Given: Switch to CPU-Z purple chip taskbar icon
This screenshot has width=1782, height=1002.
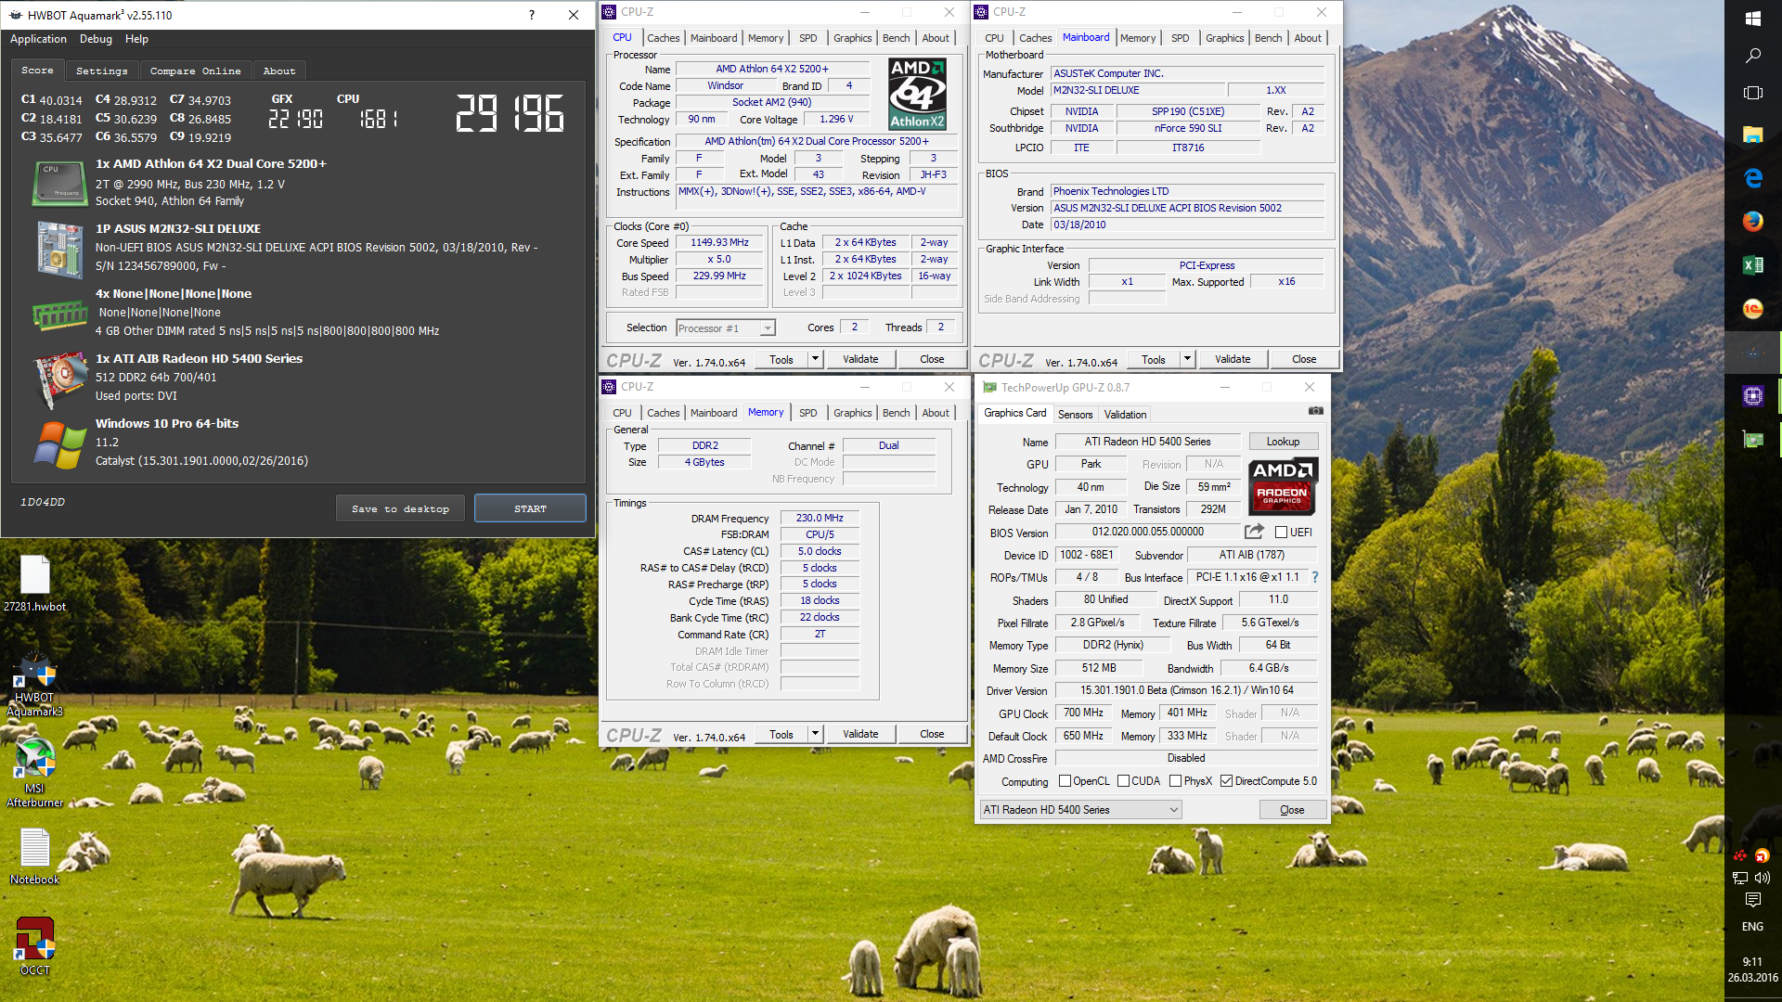Looking at the screenshot, I should 1752,396.
